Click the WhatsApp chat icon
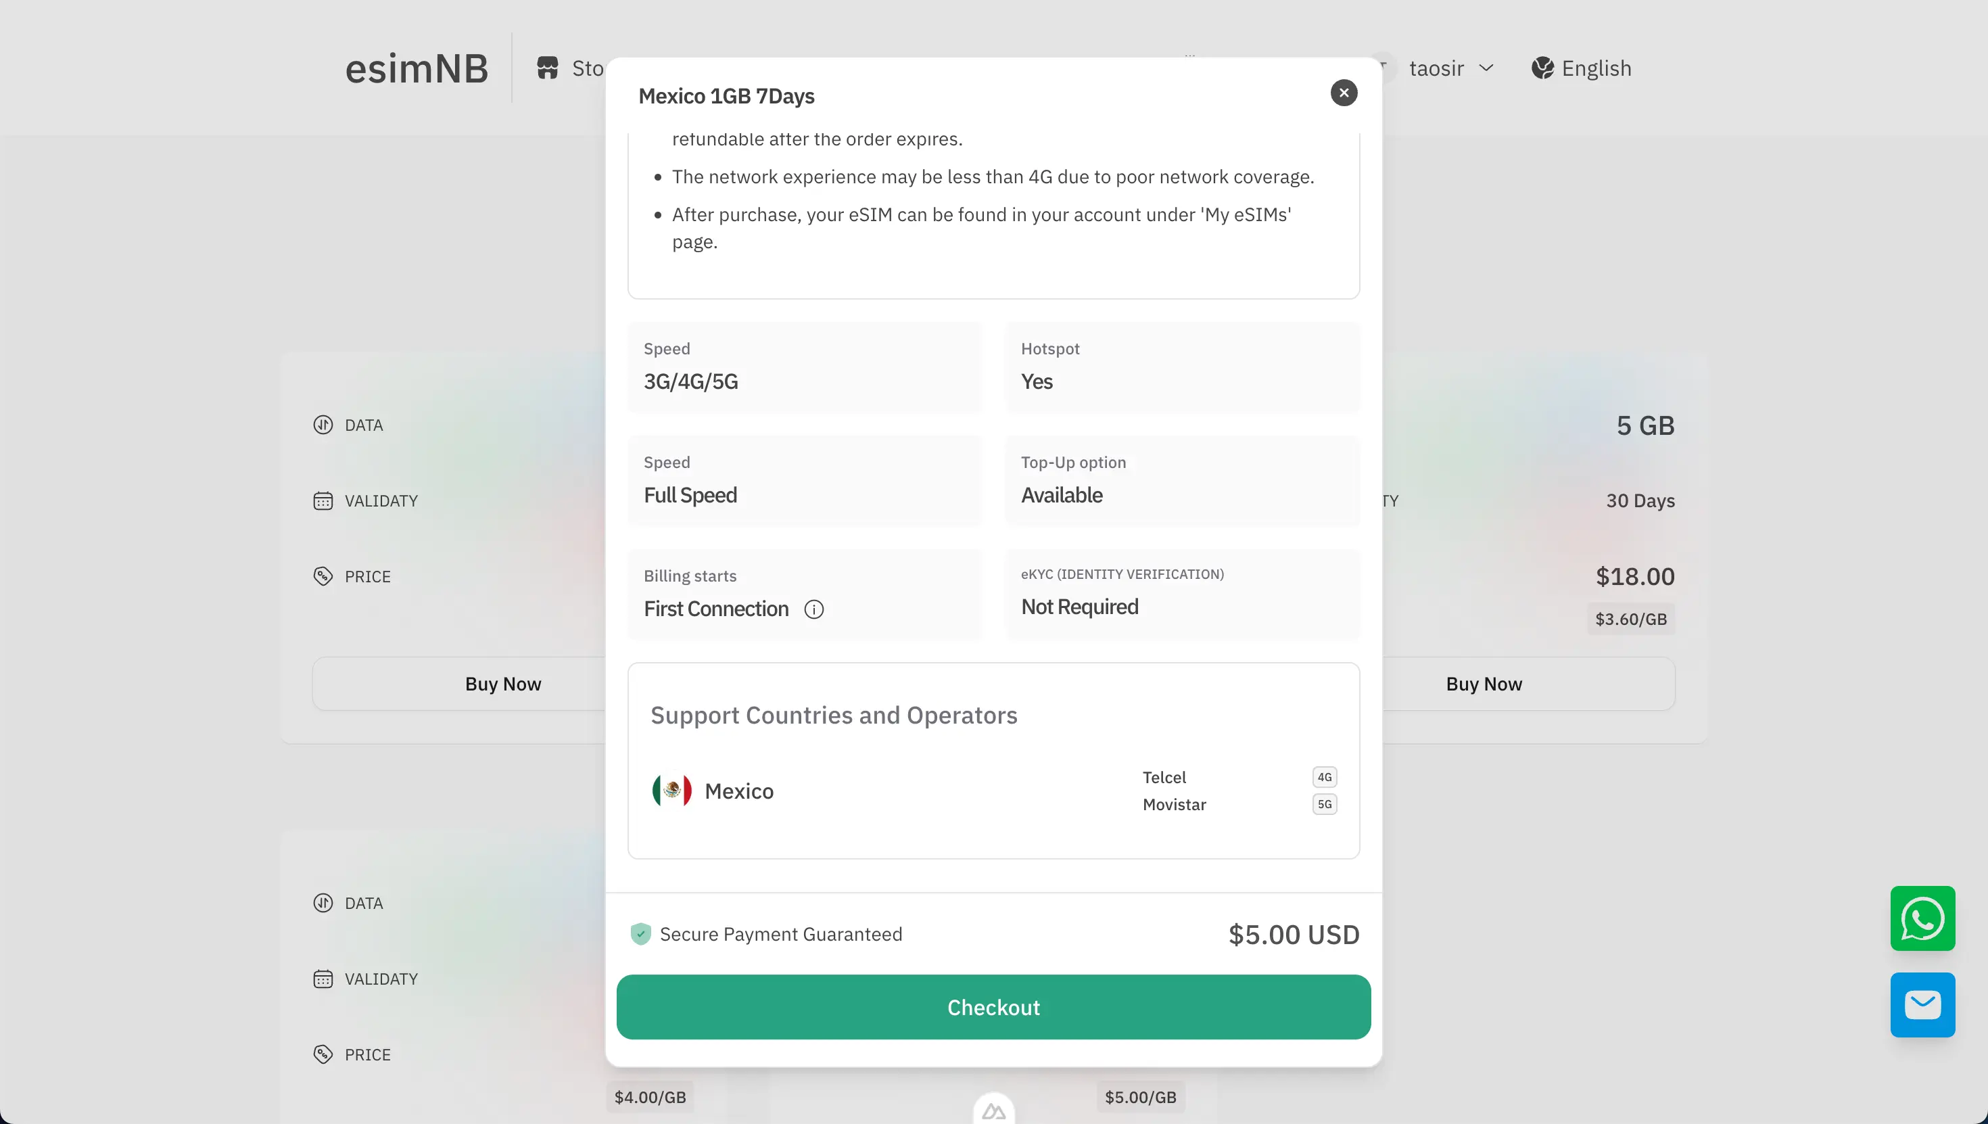The width and height of the screenshot is (1988, 1124). (x=1922, y=918)
